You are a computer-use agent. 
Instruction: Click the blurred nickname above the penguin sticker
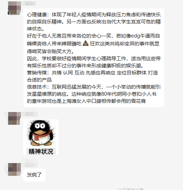click(x=30, y=114)
